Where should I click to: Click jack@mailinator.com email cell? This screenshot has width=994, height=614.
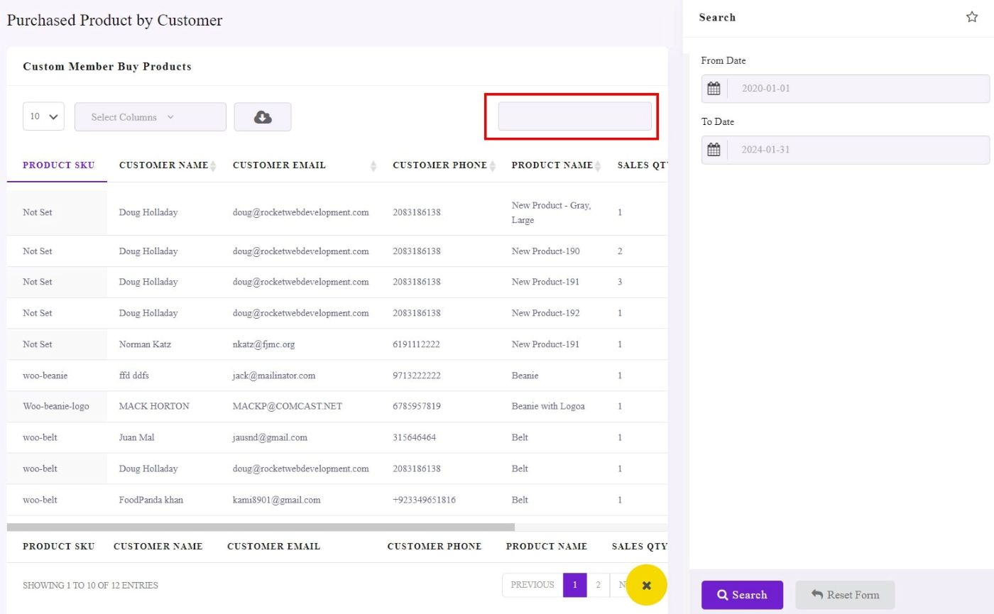pos(274,375)
